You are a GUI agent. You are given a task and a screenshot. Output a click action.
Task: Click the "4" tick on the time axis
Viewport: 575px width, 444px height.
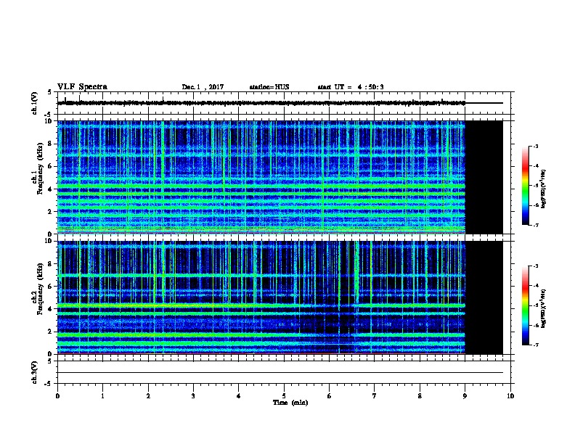pos(238,395)
